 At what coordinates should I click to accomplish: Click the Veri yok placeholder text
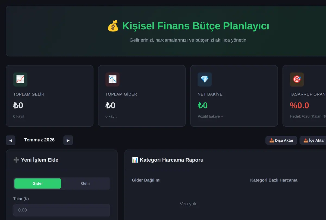(188, 204)
